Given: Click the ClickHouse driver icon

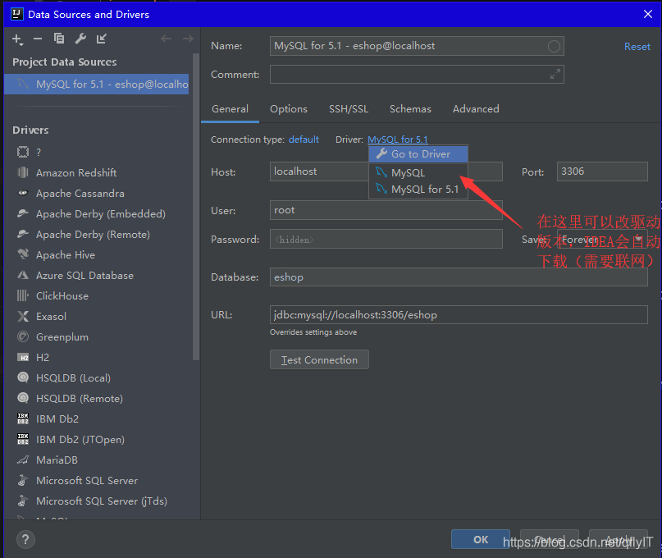Looking at the screenshot, I should point(23,295).
